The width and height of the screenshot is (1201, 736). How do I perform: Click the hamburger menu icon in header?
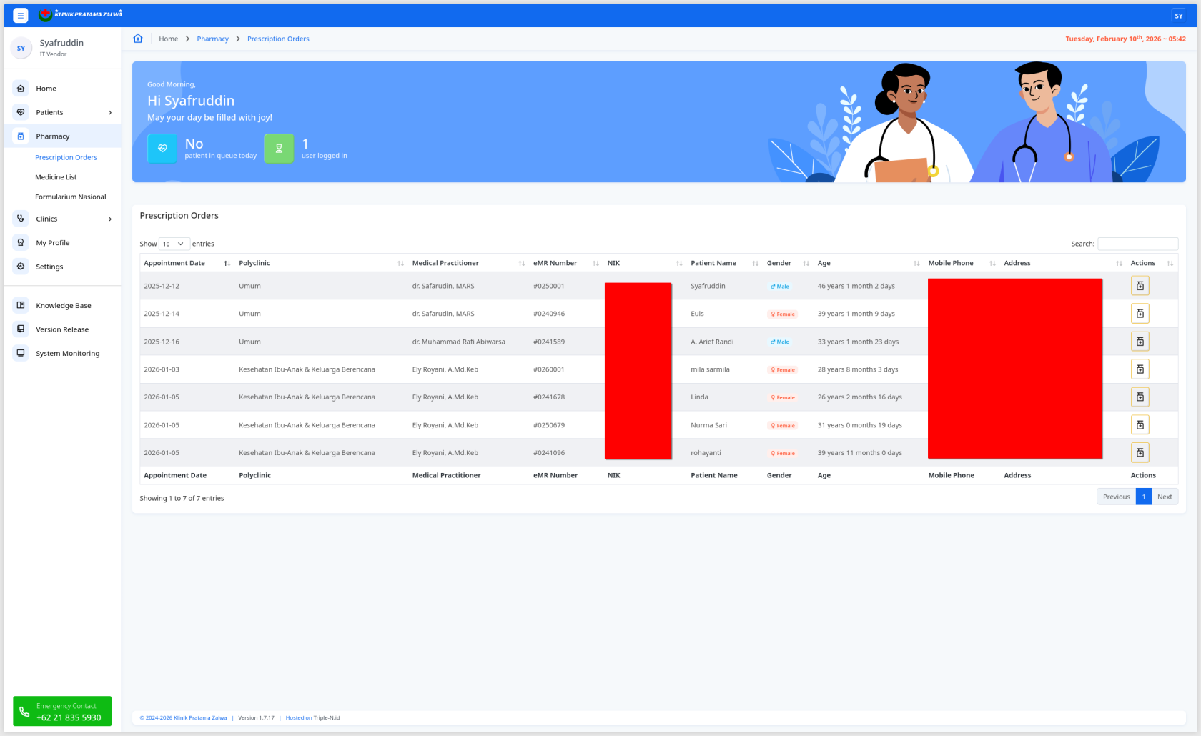[x=21, y=15]
